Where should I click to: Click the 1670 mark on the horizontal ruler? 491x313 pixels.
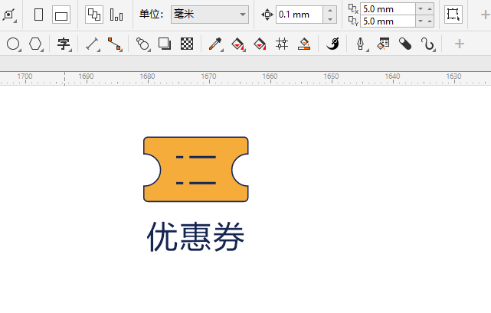pos(208,77)
